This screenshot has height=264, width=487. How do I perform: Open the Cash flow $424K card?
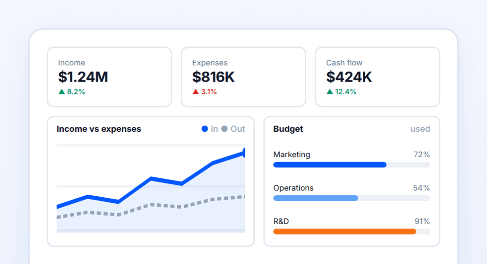(x=377, y=77)
